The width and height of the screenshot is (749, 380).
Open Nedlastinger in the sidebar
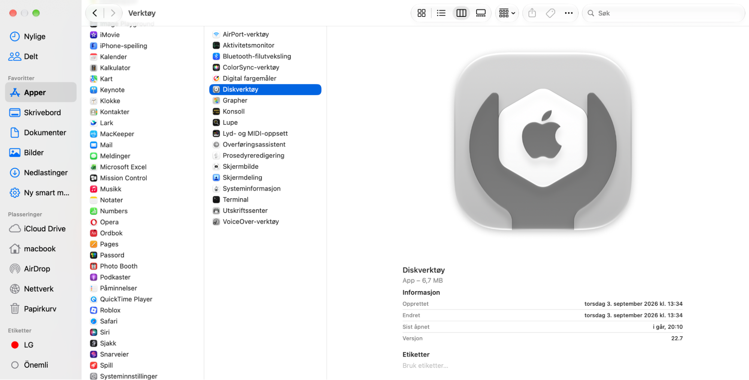(x=40, y=172)
